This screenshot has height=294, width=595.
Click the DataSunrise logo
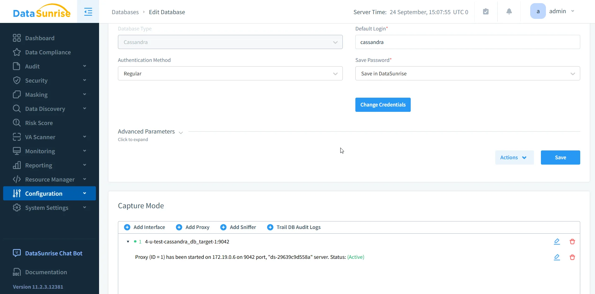[x=42, y=11]
